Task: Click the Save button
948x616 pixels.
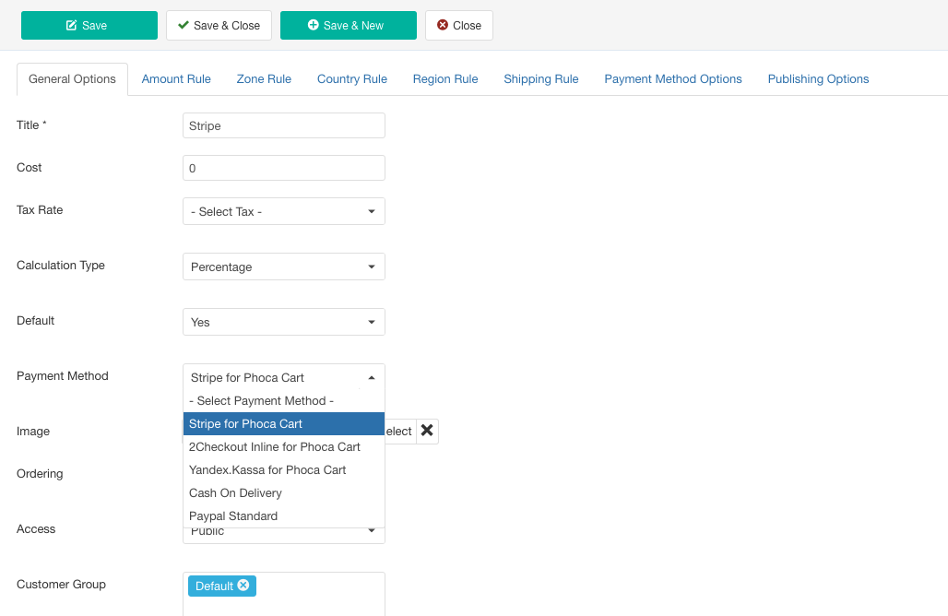Action: (89, 26)
